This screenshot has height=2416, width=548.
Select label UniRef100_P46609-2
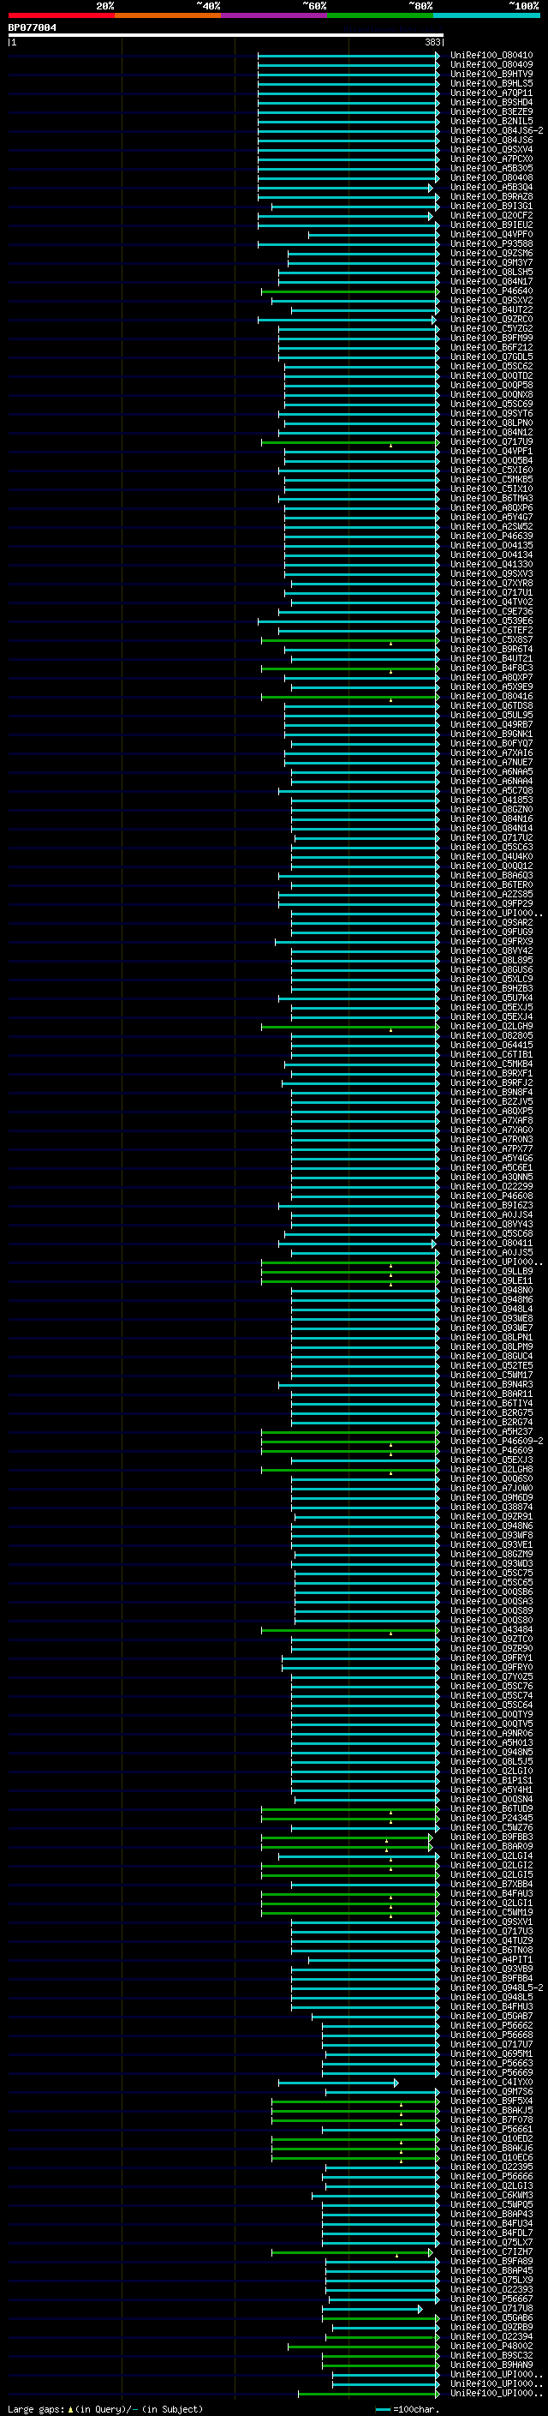pos(497,1442)
